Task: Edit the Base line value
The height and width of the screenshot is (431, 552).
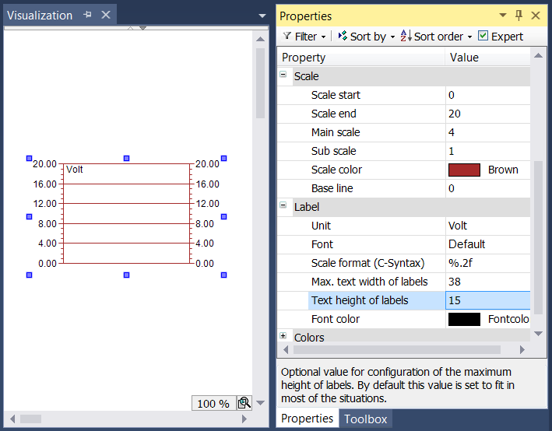Action: [x=487, y=188]
